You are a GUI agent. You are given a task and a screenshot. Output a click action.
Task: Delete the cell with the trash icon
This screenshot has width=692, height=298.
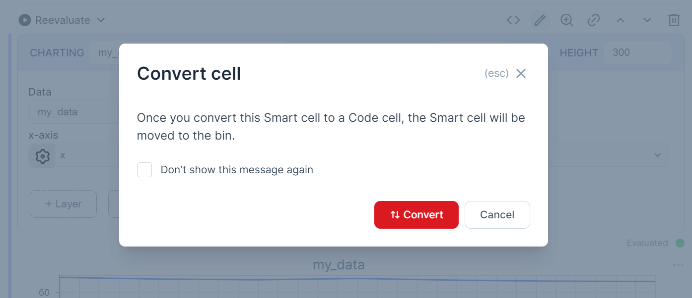674,20
